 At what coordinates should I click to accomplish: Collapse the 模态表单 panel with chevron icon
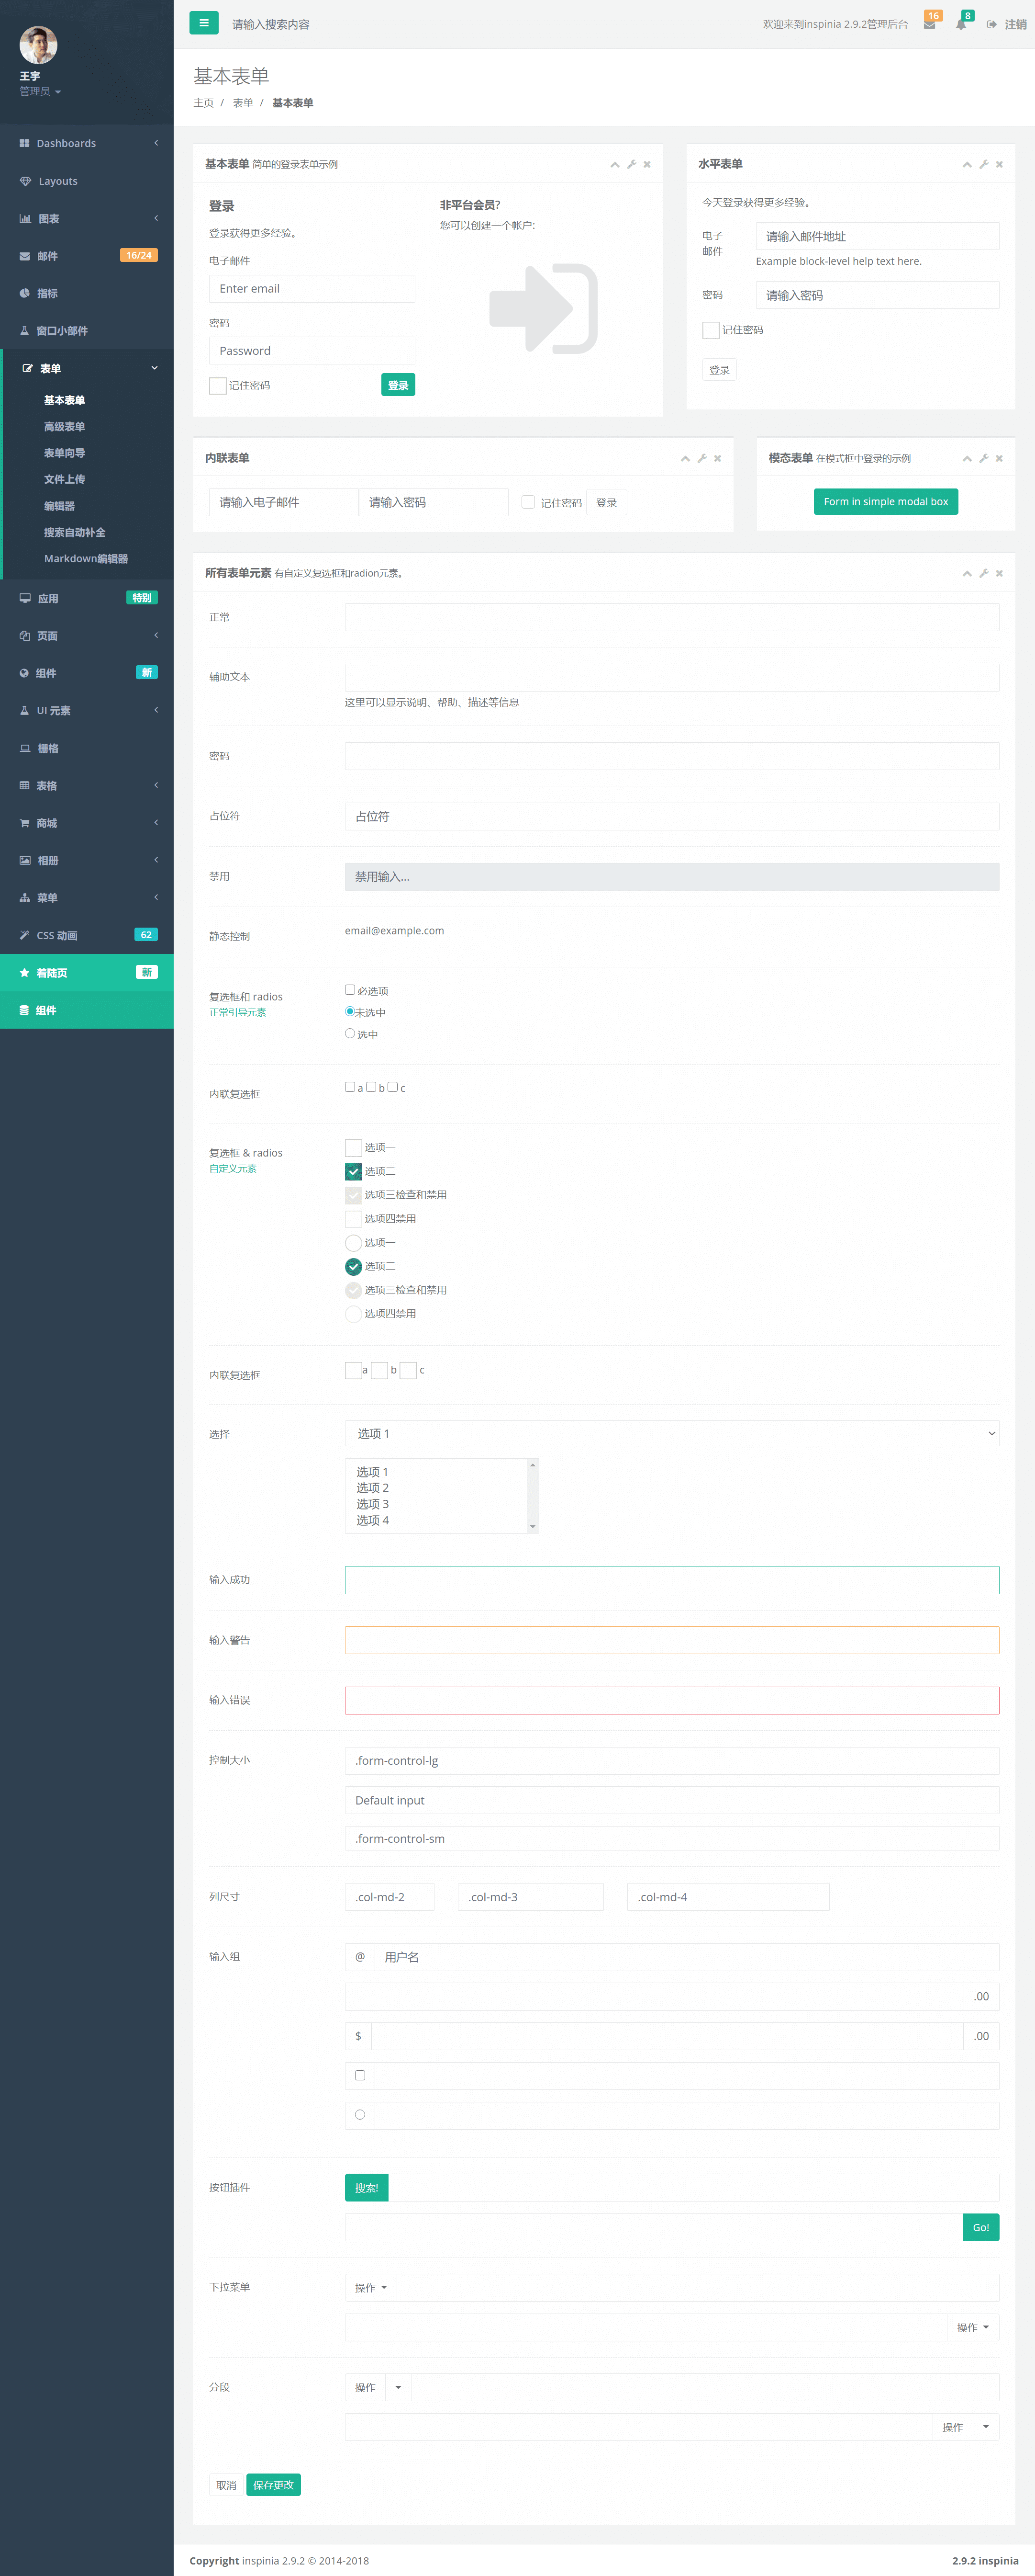tap(967, 459)
